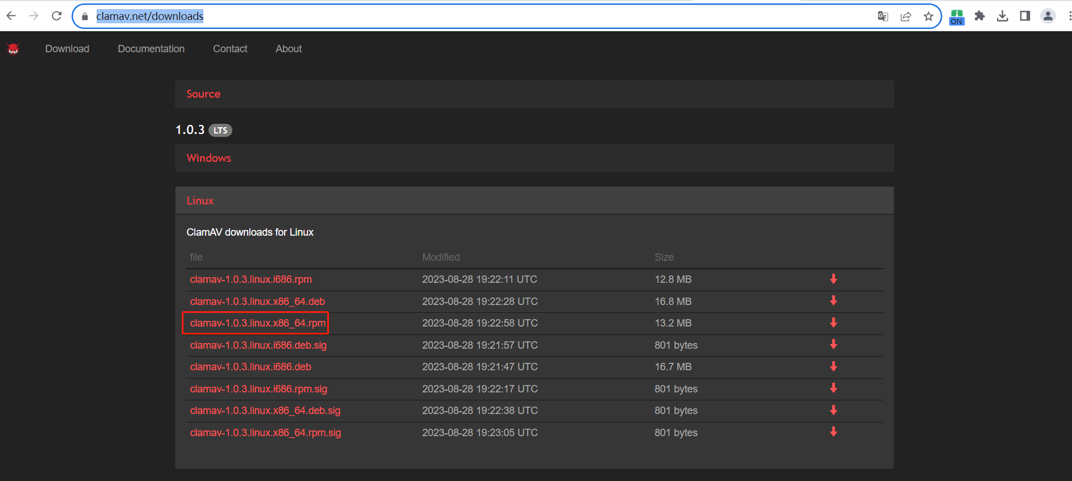Open the browser downloads icon

(x=1002, y=16)
